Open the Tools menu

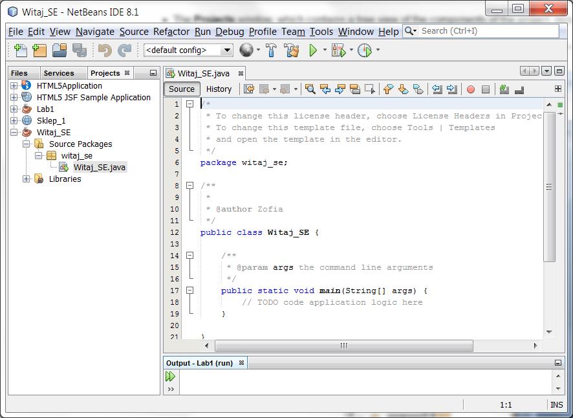tap(321, 32)
